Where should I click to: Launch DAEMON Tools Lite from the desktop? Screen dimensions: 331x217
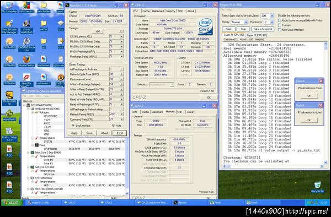[x=26, y=45]
